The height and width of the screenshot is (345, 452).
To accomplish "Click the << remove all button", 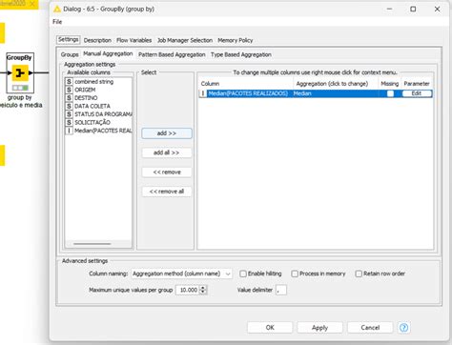I will coord(167,192).
